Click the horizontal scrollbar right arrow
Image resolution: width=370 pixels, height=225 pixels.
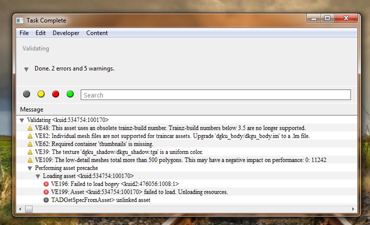click(x=353, y=209)
